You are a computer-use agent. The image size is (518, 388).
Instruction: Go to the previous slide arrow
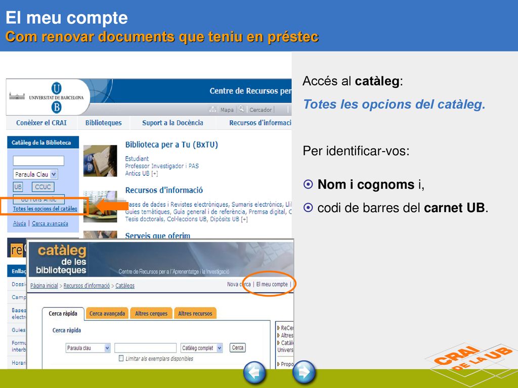click(254, 372)
